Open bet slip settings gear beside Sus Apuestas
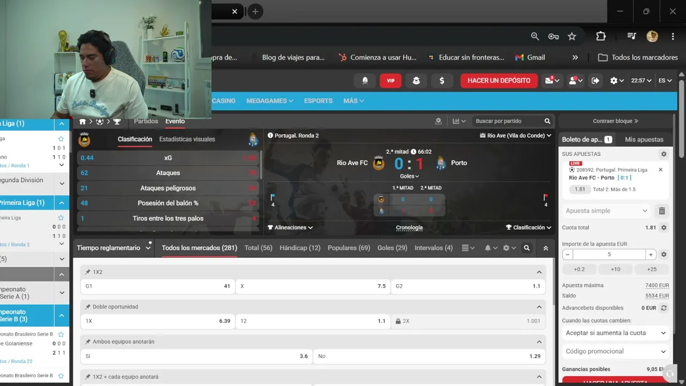This screenshot has width=686, height=386. (663, 154)
